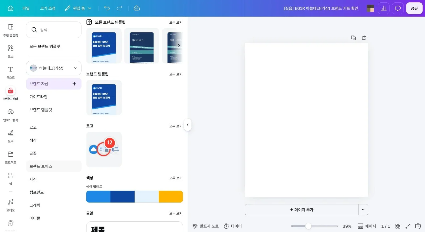The height and width of the screenshot is (232, 425).
Task: Select the 브랜드 보이스 item
Action: pyautogui.click(x=54, y=166)
